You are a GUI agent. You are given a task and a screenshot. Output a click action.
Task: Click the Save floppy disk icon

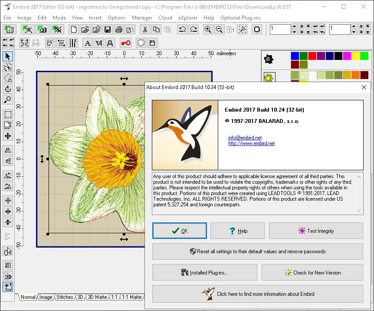pos(108,30)
